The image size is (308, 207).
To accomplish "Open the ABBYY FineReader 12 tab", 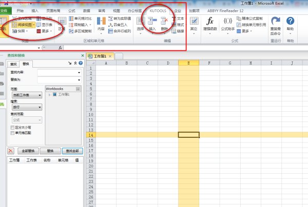I will [x=225, y=11].
